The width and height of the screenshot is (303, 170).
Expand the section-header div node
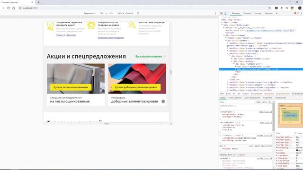[x=232, y=59]
